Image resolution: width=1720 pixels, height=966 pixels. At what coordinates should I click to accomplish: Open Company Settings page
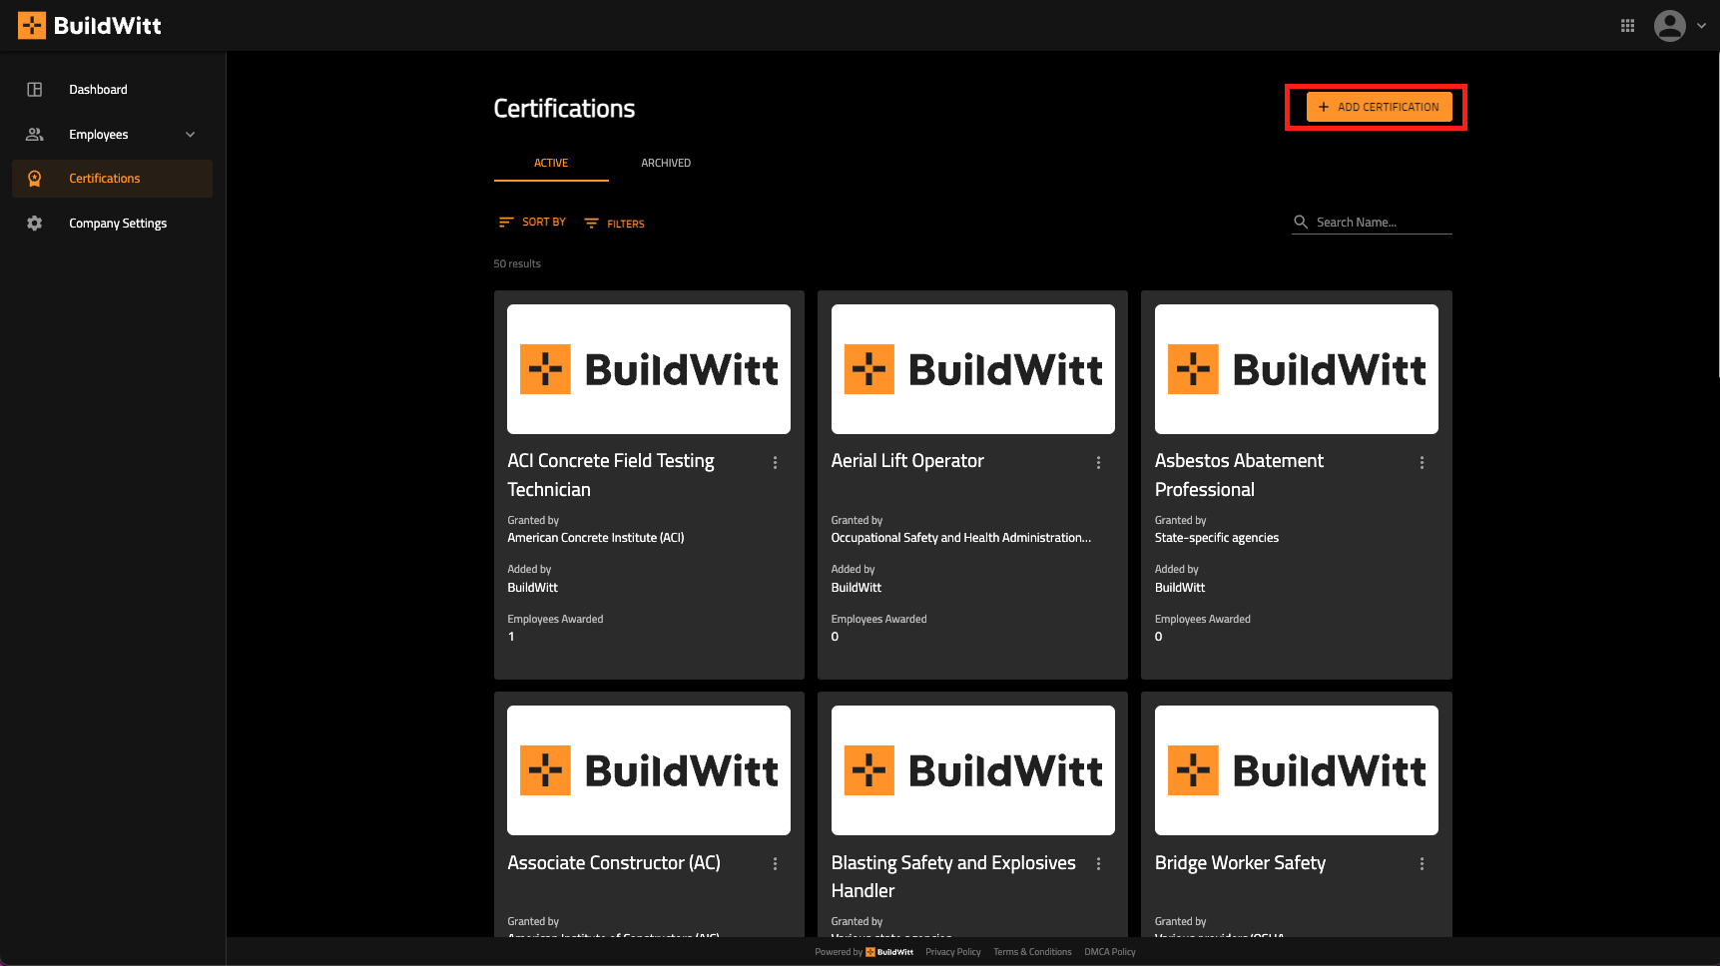(118, 224)
